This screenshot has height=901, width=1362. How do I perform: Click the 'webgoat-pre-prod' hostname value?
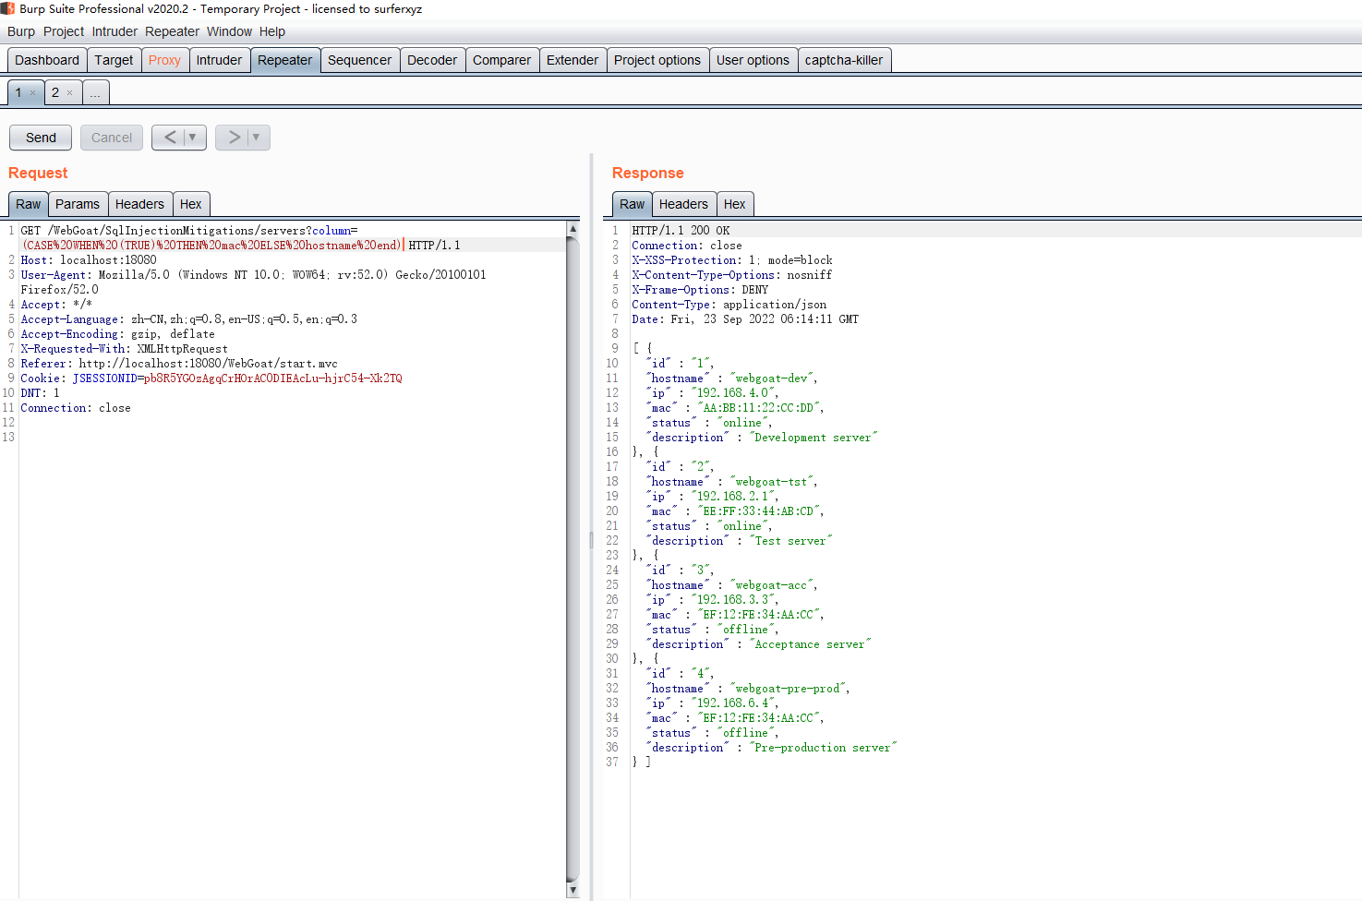[789, 689]
